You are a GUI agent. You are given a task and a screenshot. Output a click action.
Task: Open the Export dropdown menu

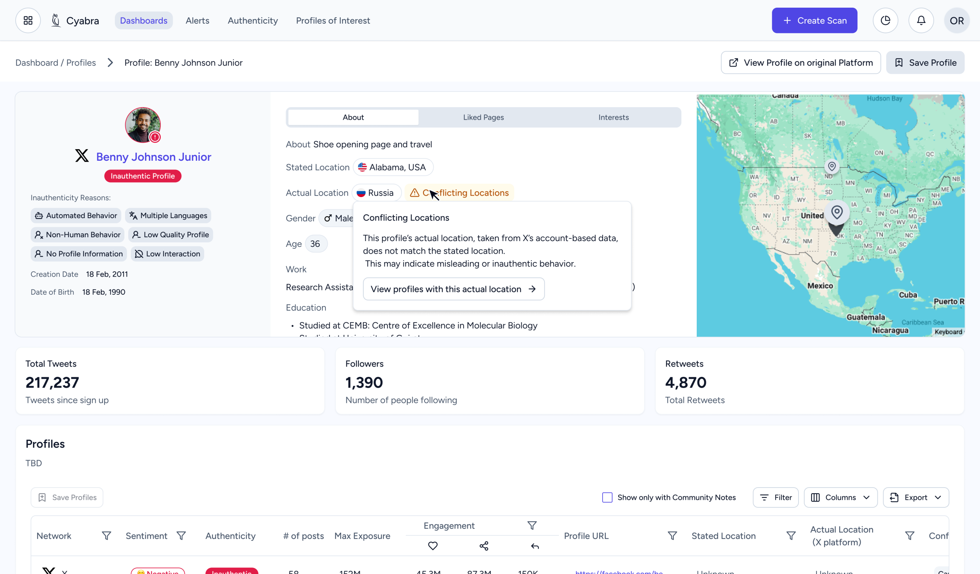(x=915, y=497)
